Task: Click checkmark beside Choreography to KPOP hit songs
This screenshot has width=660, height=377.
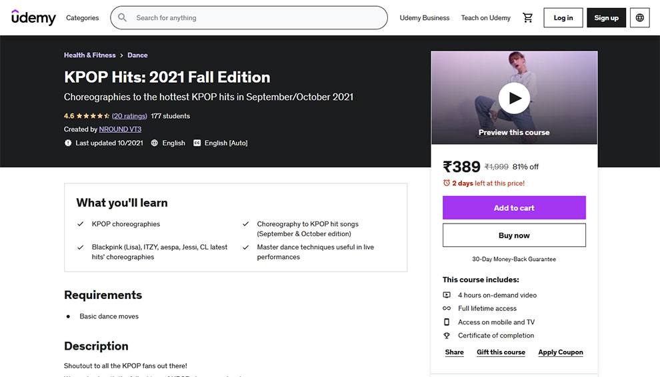Action: (246, 224)
